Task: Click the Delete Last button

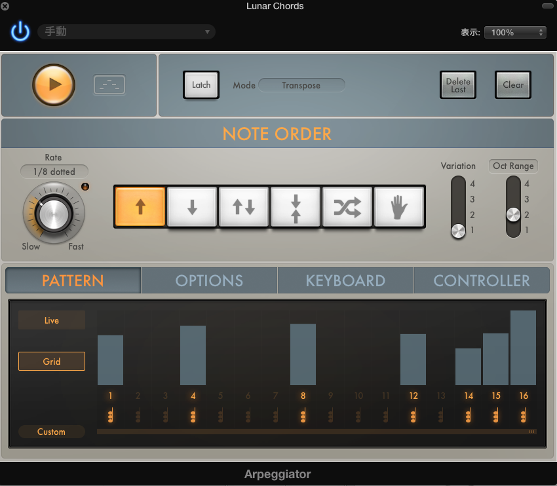Action: point(458,85)
